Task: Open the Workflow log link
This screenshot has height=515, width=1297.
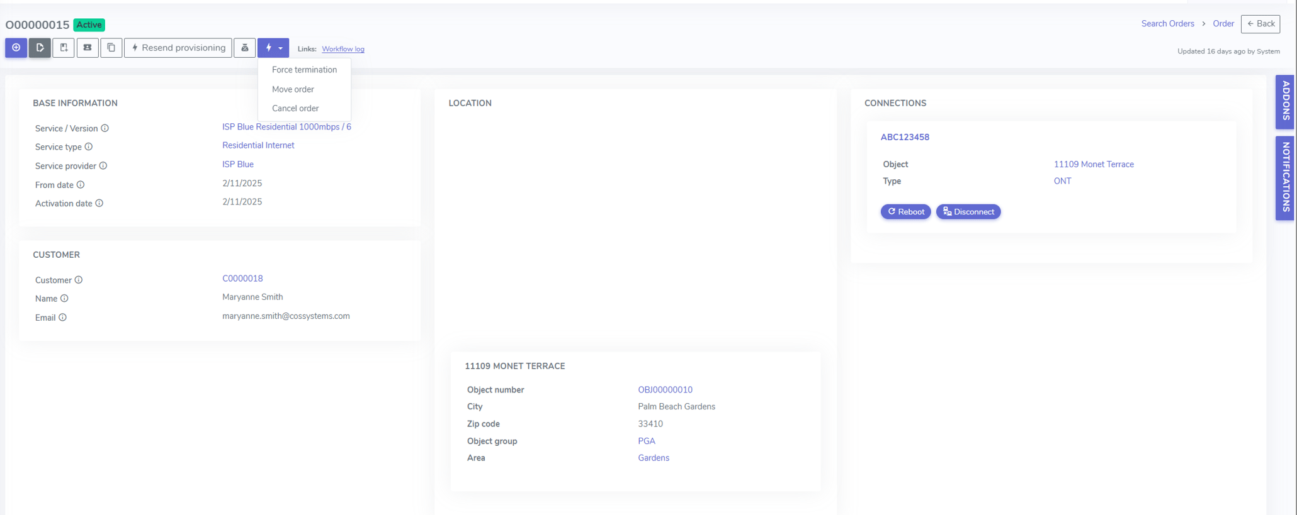Action: [343, 49]
